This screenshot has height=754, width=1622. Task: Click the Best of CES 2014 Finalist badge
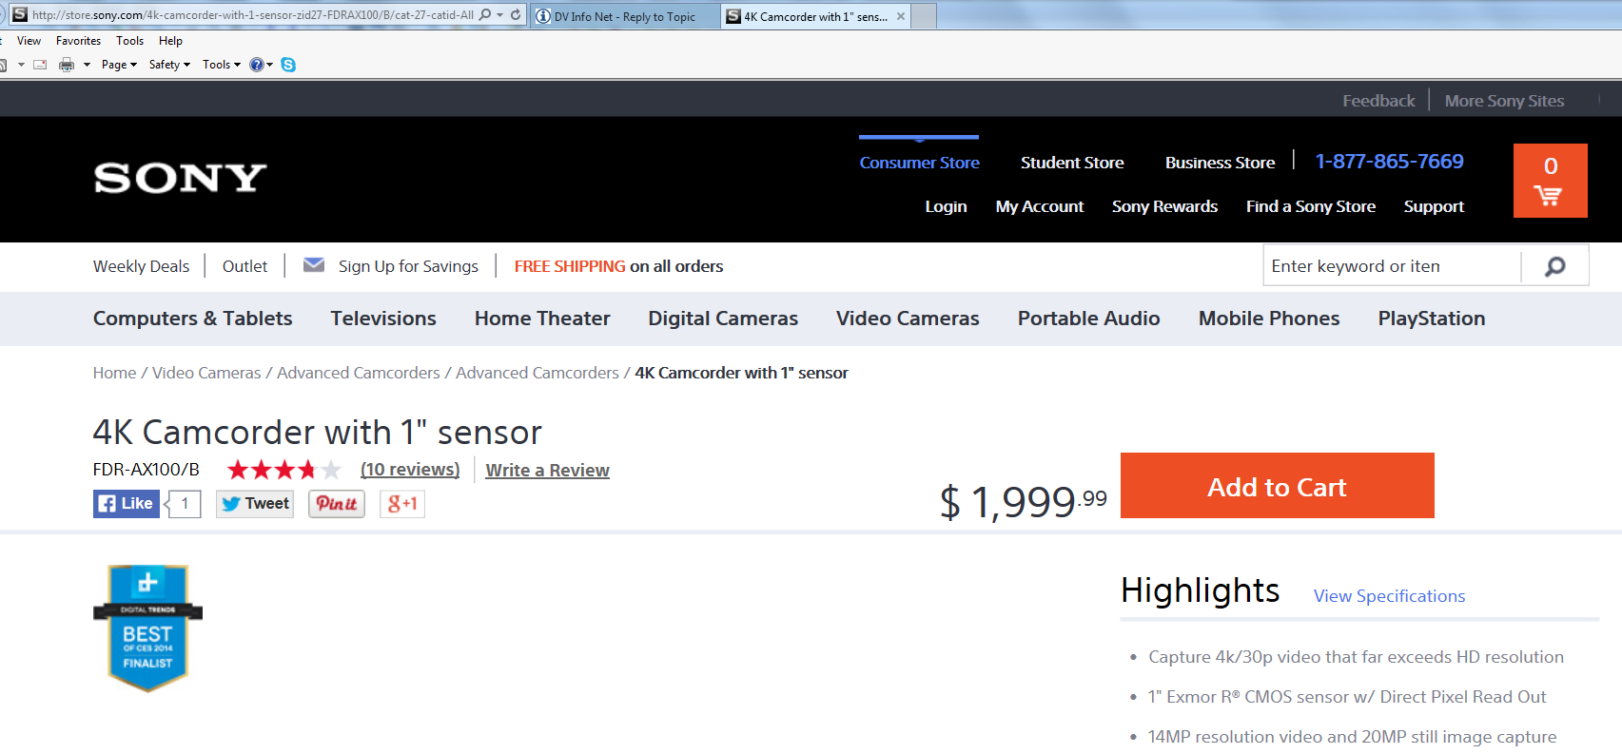click(147, 628)
